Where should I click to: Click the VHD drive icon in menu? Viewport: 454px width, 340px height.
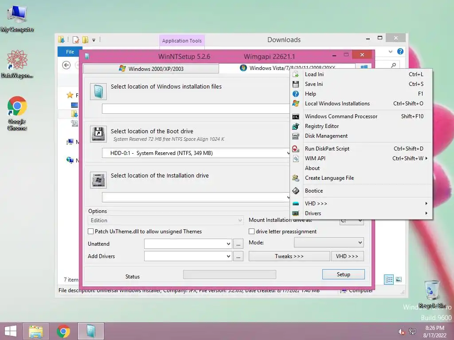[296, 204]
